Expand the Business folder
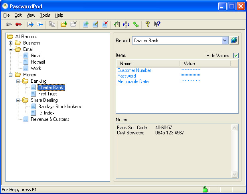The image size is (247, 194). click(10, 43)
